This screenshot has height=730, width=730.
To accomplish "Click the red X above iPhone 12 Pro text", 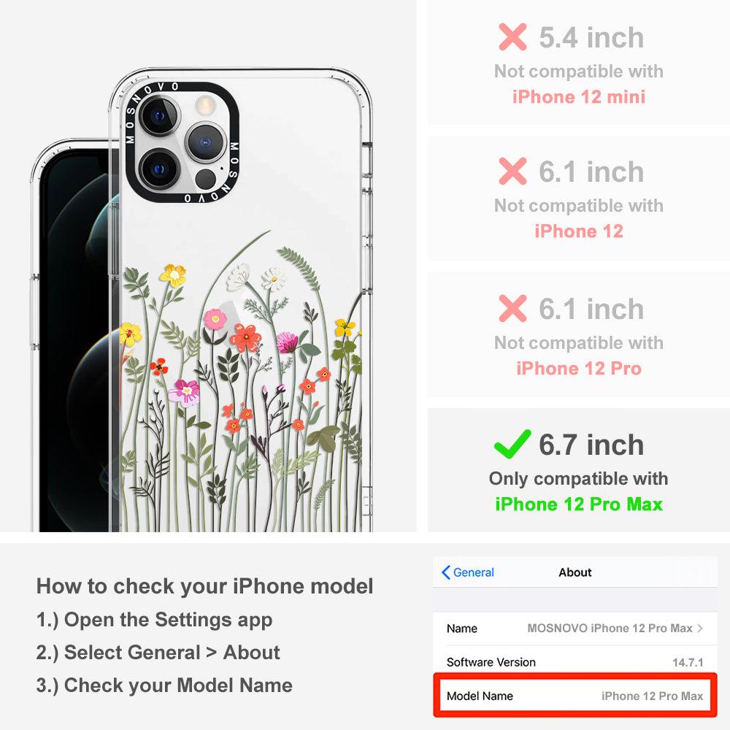I will tap(512, 308).
